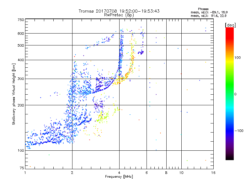
Task: Click the y-axis tick label "200"
Action: (x=21, y=105)
